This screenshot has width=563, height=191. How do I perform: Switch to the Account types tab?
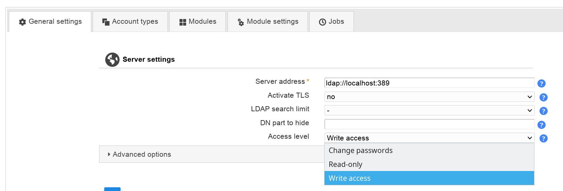130,22
